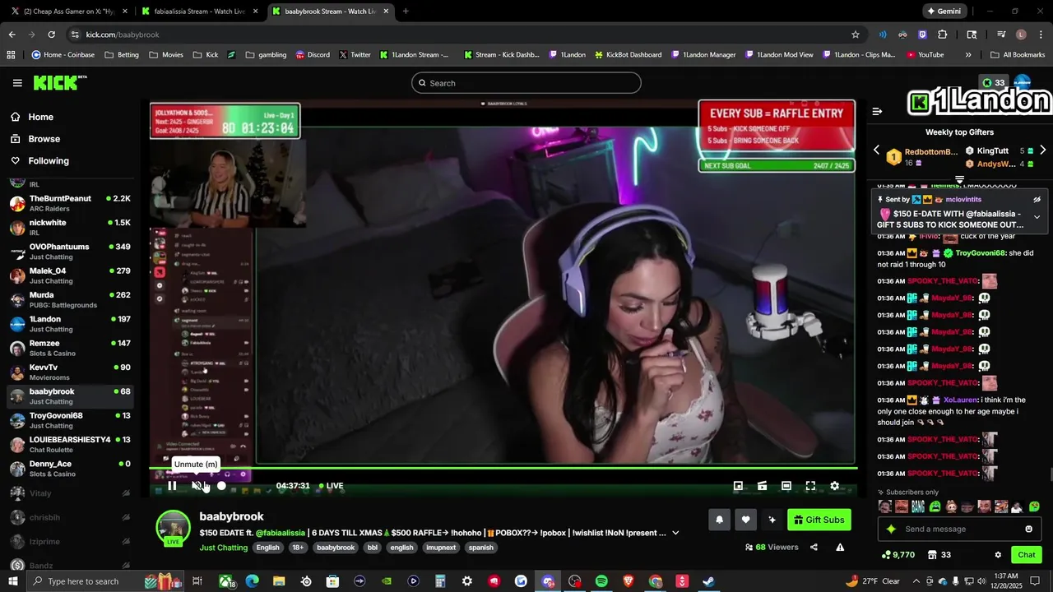Expand the hidden bookmarks overflow chevron
The height and width of the screenshot is (592, 1053).
click(x=968, y=55)
